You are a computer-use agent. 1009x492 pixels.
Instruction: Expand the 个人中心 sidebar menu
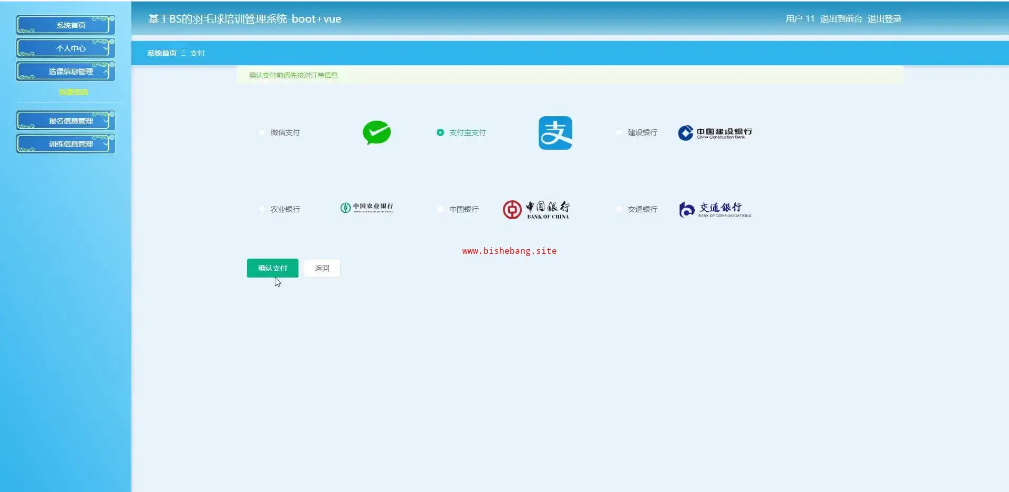point(66,48)
